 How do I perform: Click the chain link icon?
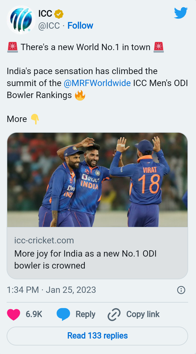coord(114,315)
